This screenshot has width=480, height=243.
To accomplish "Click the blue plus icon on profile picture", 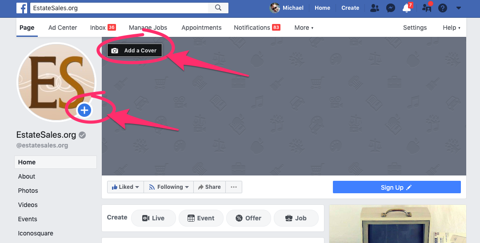I will point(84,110).
